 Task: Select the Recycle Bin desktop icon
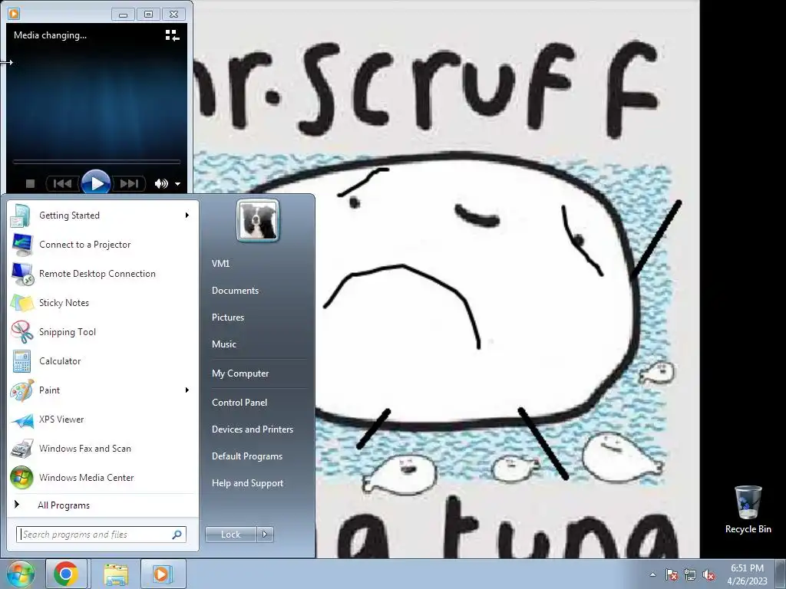pyautogui.click(x=748, y=509)
